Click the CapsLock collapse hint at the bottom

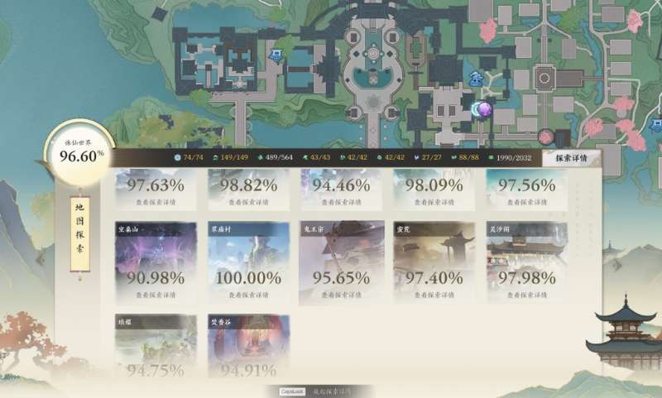pos(317,391)
